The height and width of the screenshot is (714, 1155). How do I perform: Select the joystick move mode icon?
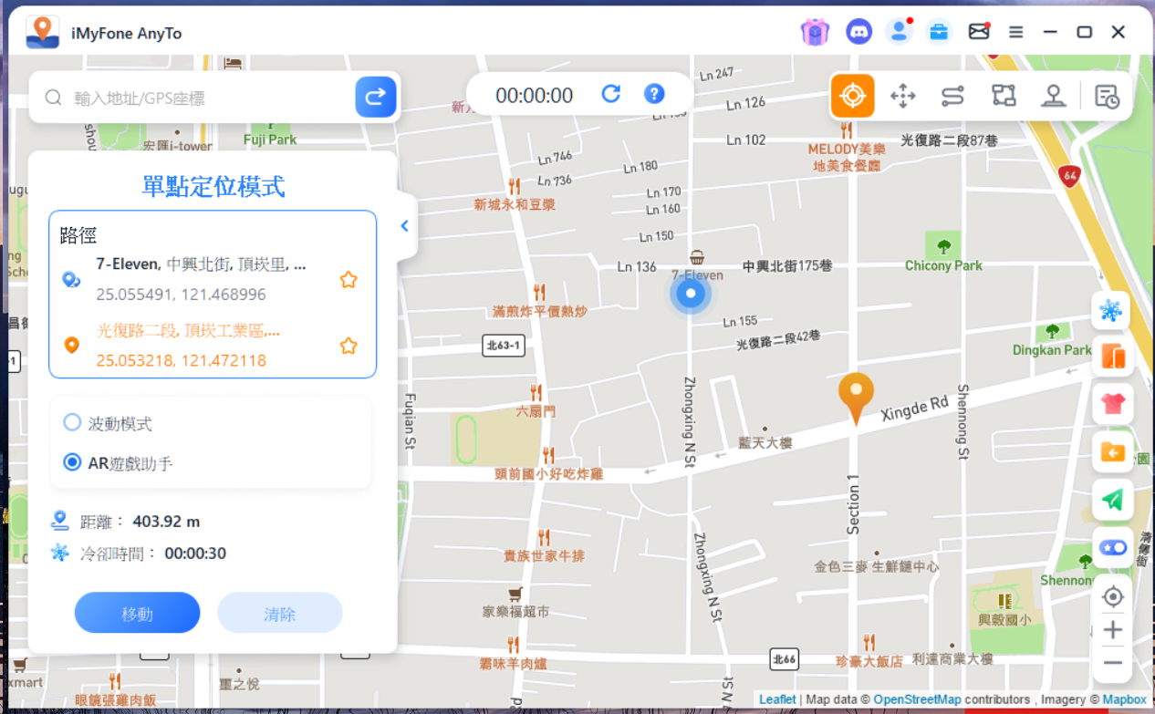click(902, 96)
